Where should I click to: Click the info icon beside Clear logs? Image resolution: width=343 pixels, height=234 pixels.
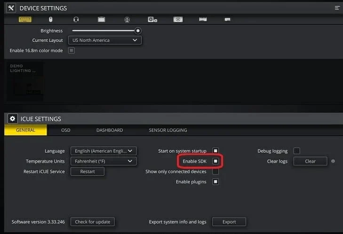pos(333,161)
